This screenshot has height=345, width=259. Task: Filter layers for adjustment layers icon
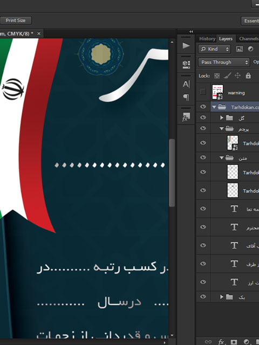pyautogui.click(x=250, y=49)
